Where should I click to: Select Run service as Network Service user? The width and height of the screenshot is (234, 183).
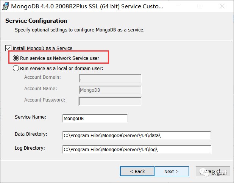(16, 58)
